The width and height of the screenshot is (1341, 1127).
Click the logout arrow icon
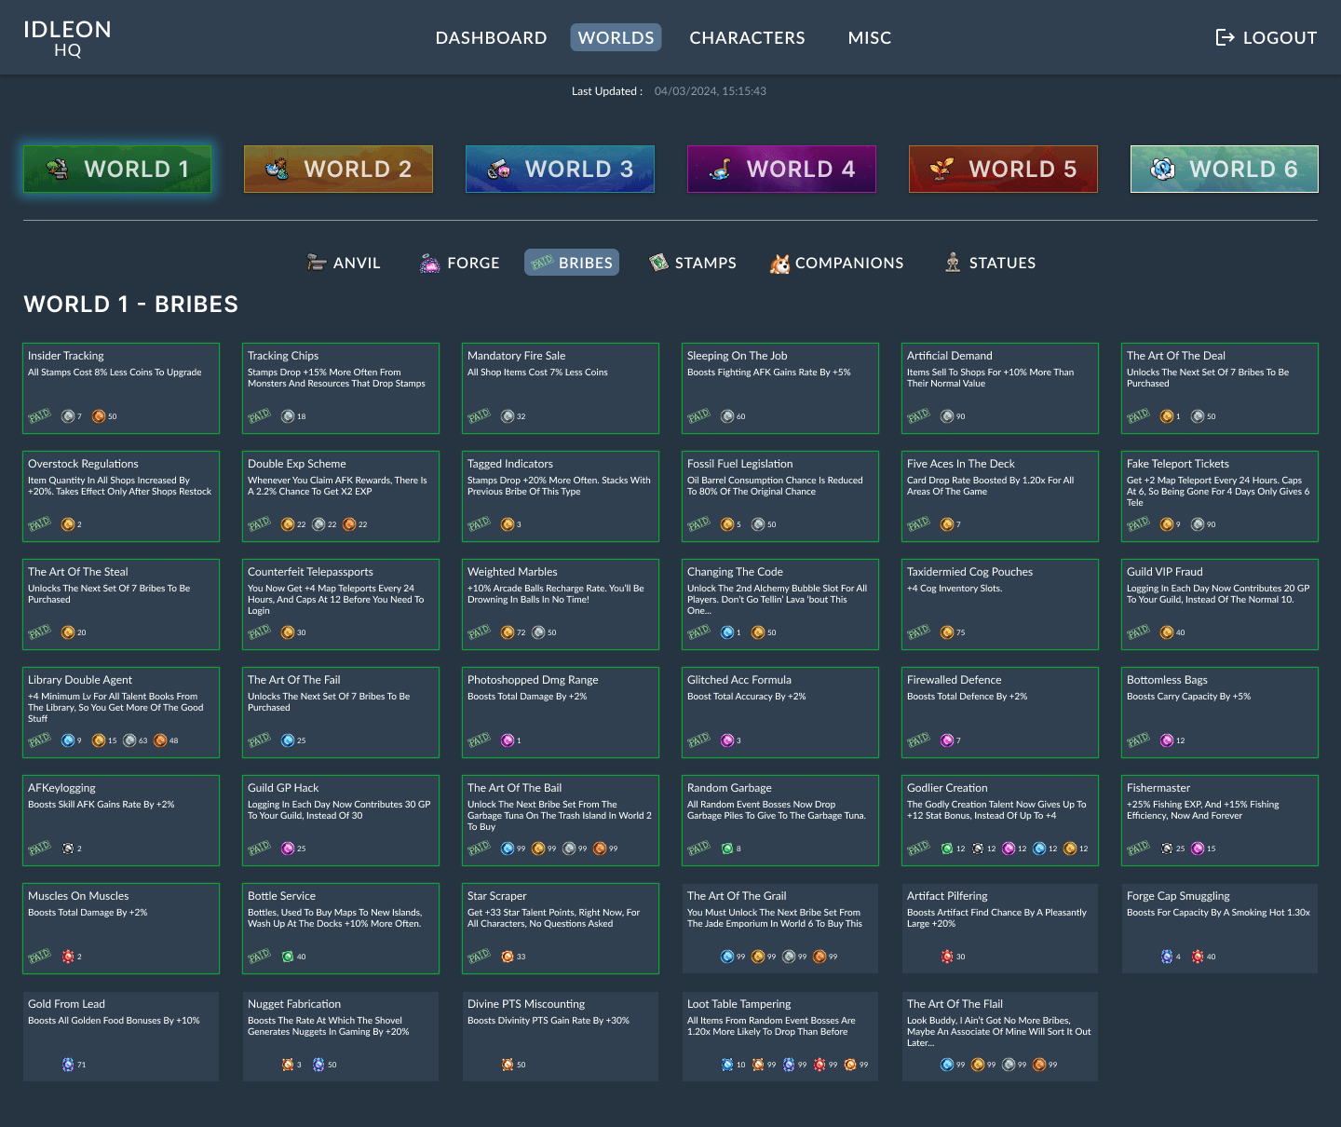(x=1225, y=37)
